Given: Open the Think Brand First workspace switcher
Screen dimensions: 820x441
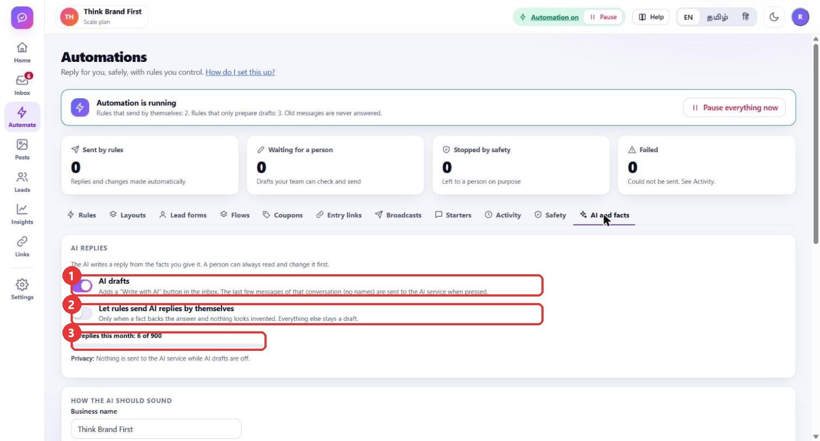Looking at the screenshot, I should tap(102, 17).
